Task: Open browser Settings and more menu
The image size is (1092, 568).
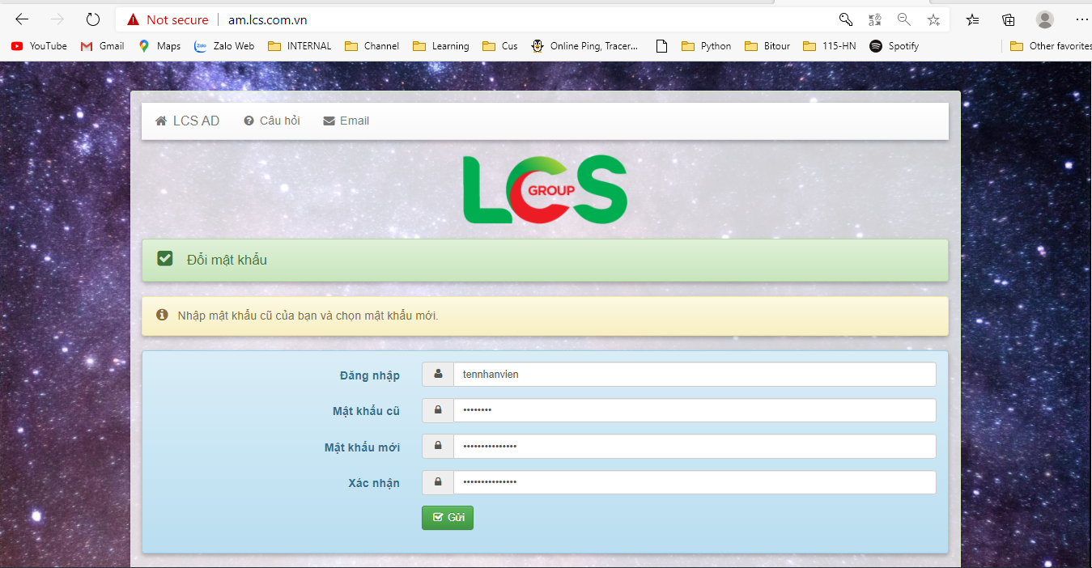Action: tap(1081, 19)
